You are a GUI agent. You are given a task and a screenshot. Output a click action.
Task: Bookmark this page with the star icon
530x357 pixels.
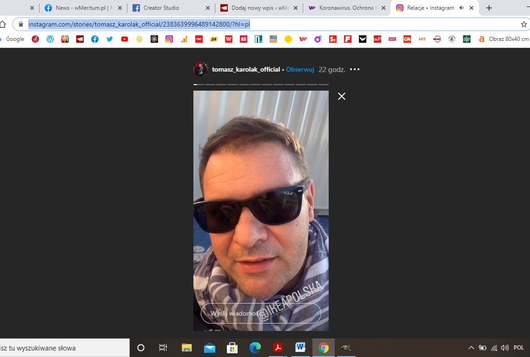(x=524, y=24)
